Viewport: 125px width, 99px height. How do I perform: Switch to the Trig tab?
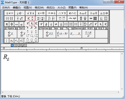click(67, 28)
